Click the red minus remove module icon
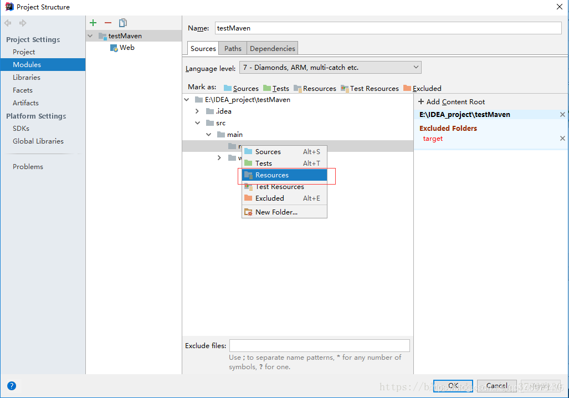 pos(108,23)
